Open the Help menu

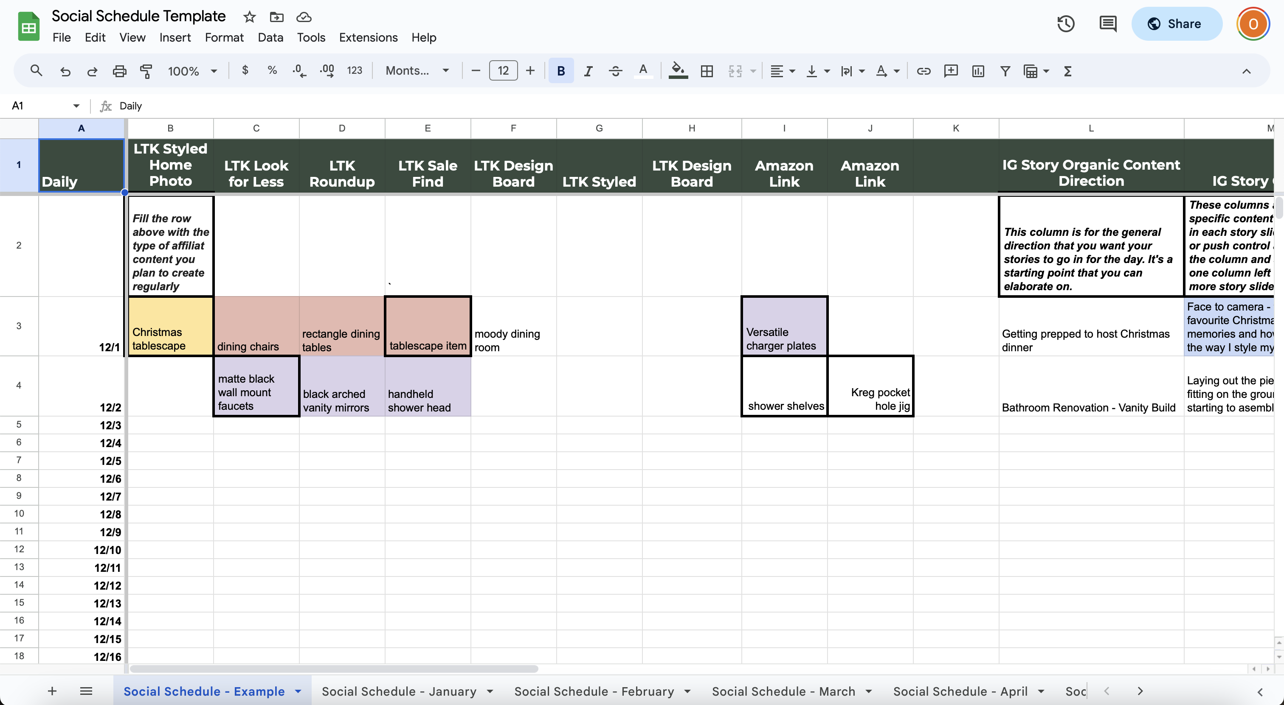click(x=424, y=37)
